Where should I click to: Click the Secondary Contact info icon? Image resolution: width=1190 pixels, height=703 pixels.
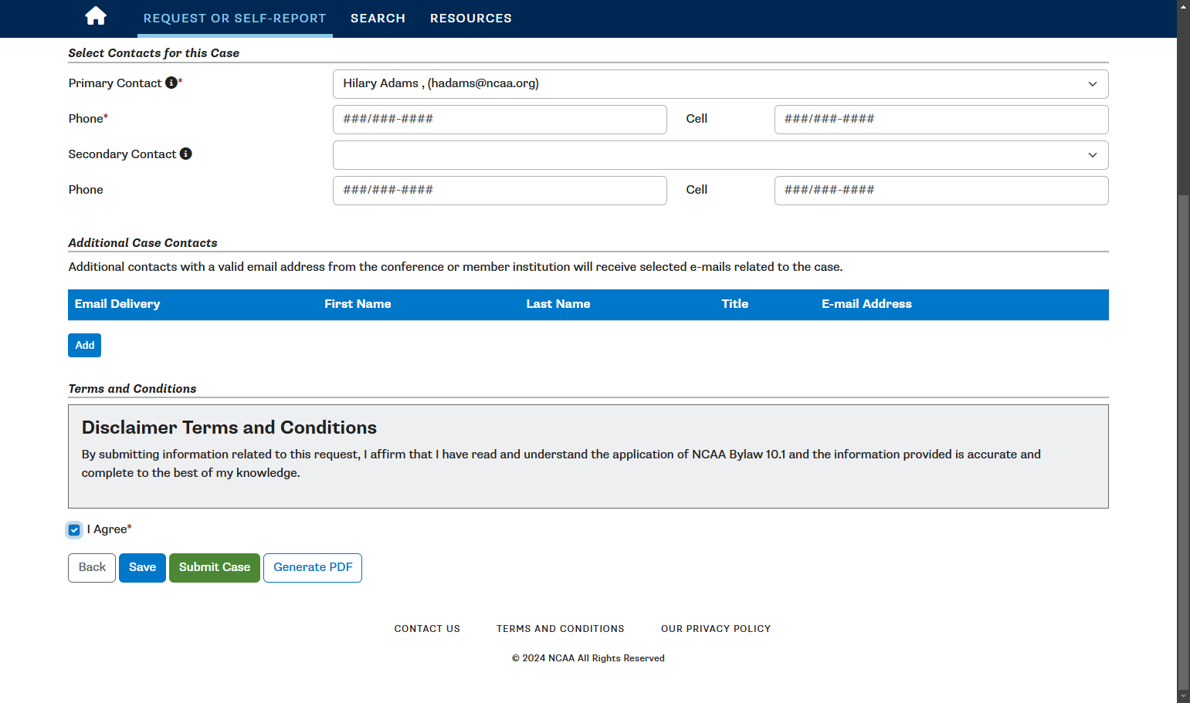pyautogui.click(x=186, y=154)
